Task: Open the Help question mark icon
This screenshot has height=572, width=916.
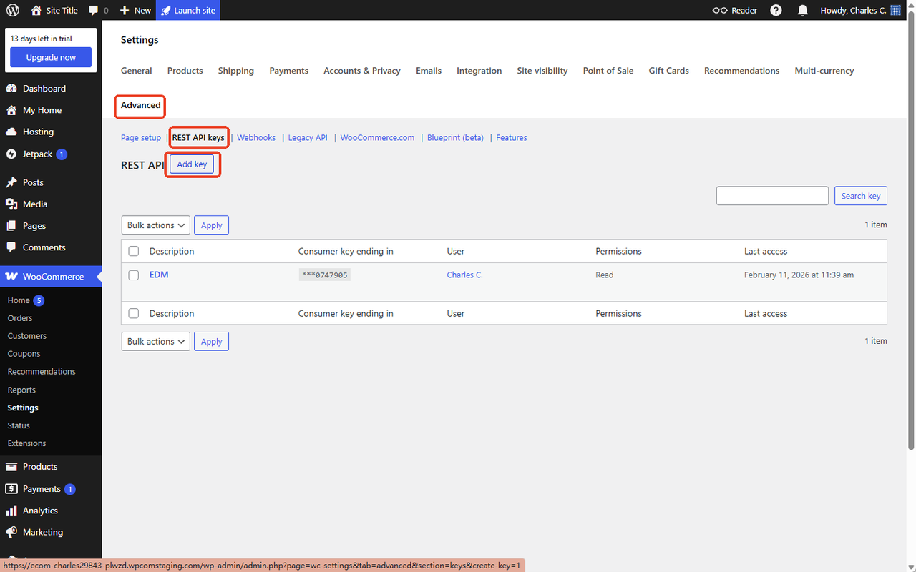Action: coord(776,10)
